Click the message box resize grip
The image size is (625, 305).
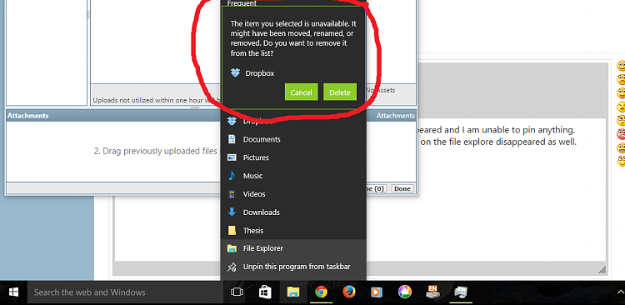602,270
